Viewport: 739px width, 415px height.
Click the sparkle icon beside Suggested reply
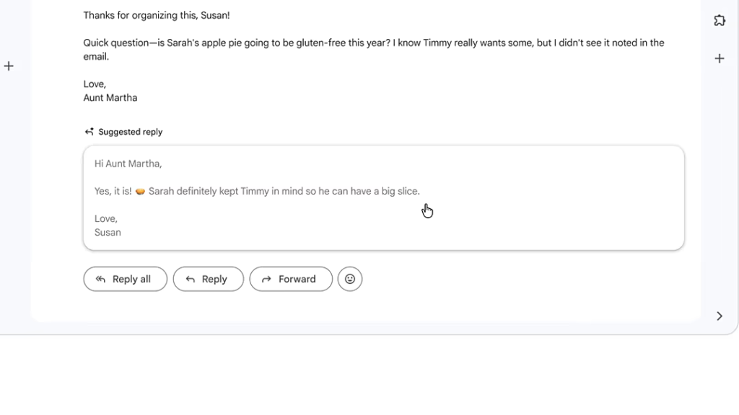(x=89, y=132)
